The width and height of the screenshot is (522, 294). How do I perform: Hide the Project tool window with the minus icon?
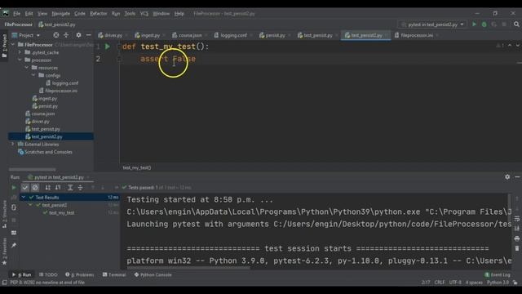tap(89, 35)
